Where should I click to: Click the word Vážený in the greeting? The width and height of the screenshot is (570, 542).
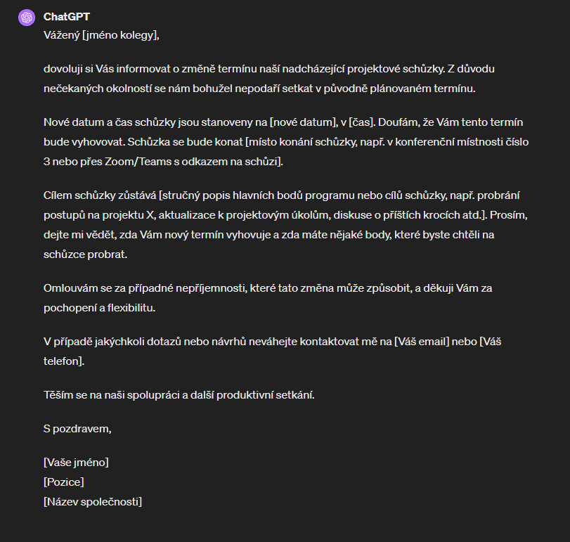click(61, 34)
